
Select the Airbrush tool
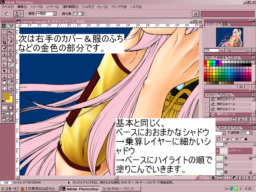click(5, 49)
